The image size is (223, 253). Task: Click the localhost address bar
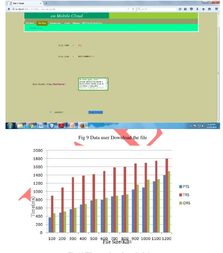(x=70, y=9)
